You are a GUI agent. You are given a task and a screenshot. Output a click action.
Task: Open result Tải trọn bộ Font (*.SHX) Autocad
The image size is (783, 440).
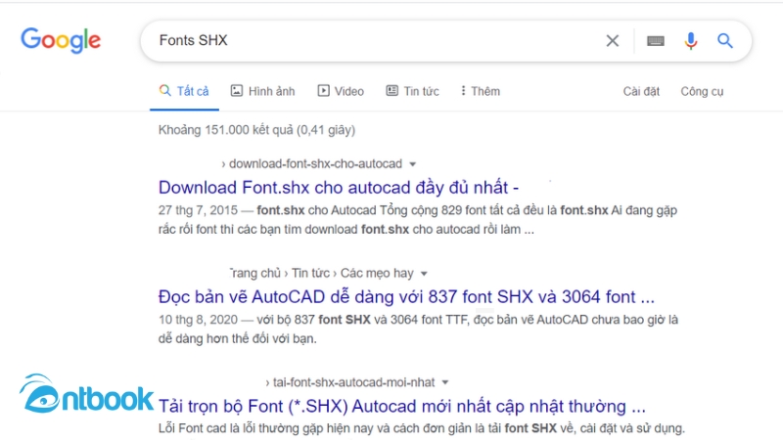[x=402, y=406]
